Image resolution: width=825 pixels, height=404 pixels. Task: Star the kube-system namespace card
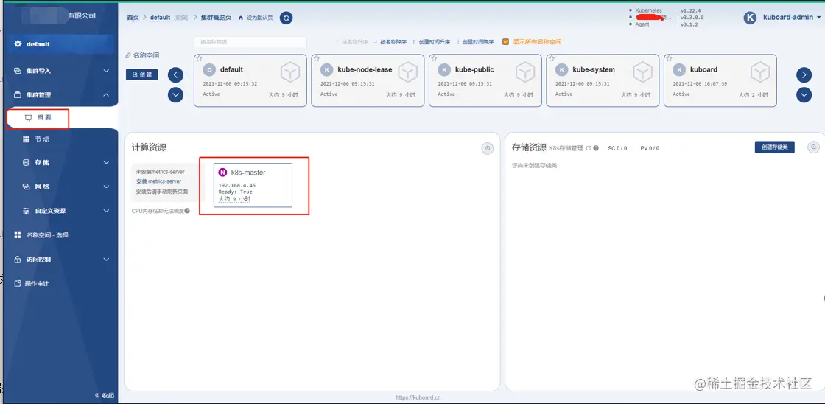tap(552, 58)
